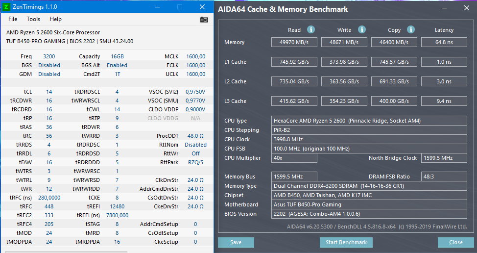The height and width of the screenshot is (253, 477).
Task: Click the AIDA64 version text at the bottom
Action: (x=377, y=227)
